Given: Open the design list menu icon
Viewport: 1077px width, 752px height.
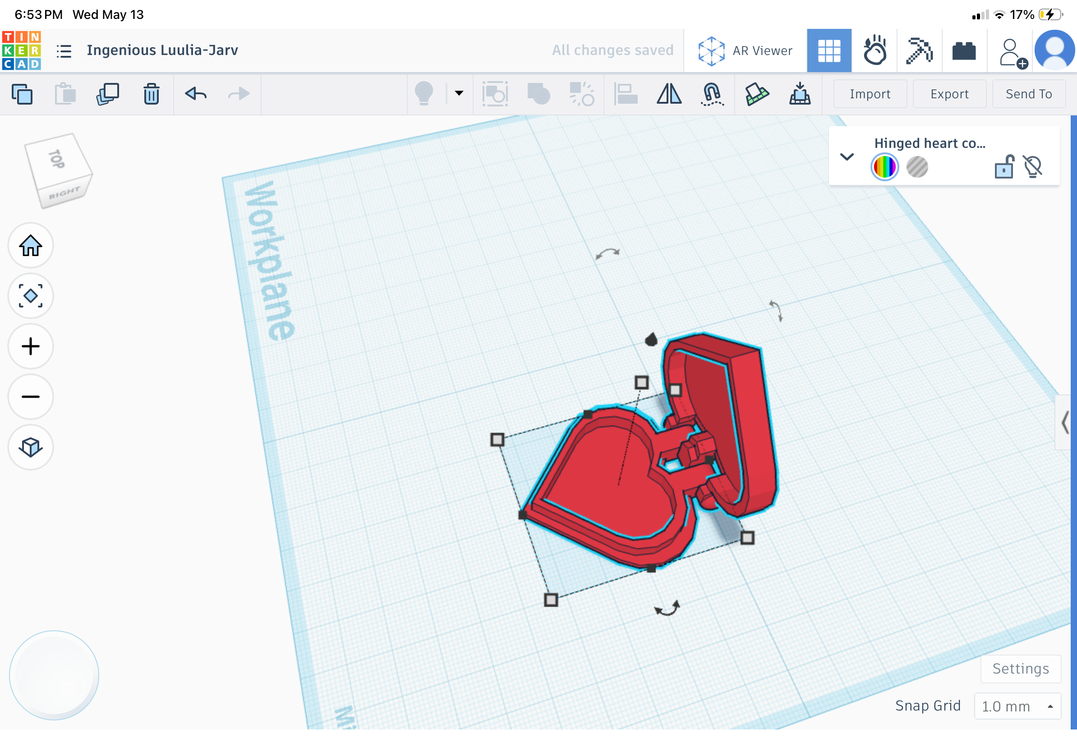Looking at the screenshot, I should pyautogui.click(x=64, y=50).
